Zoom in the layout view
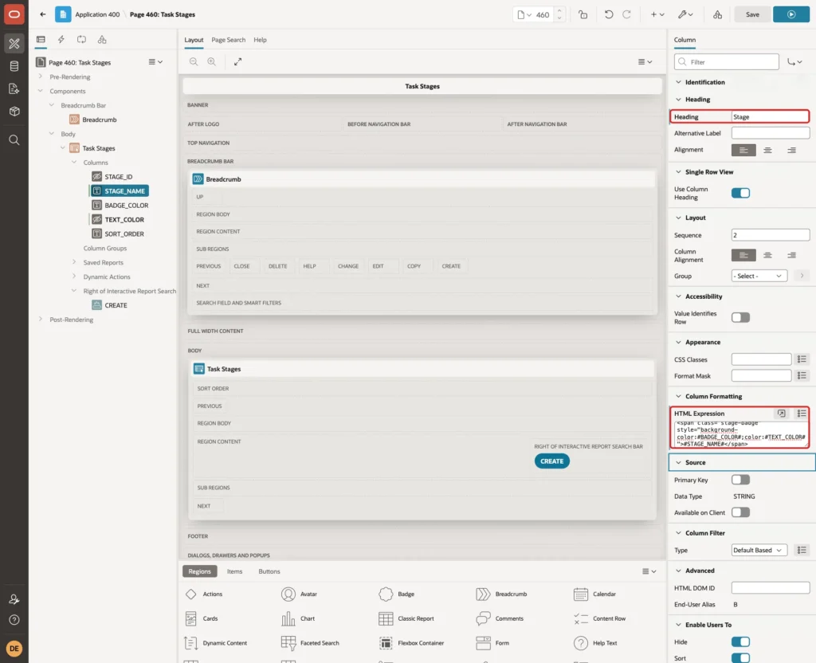This screenshot has height=663, width=816. (211, 61)
